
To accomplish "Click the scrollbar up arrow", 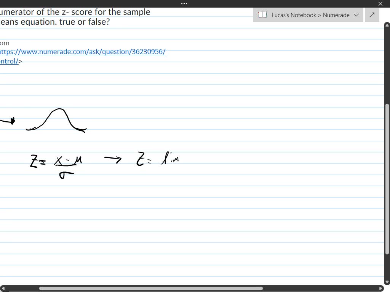I will 387,25.
